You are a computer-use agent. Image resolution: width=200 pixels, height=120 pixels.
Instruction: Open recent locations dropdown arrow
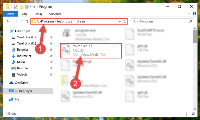22,21
